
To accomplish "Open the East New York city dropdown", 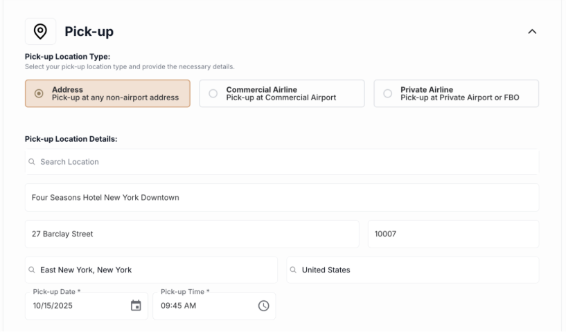I will [x=151, y=270].
